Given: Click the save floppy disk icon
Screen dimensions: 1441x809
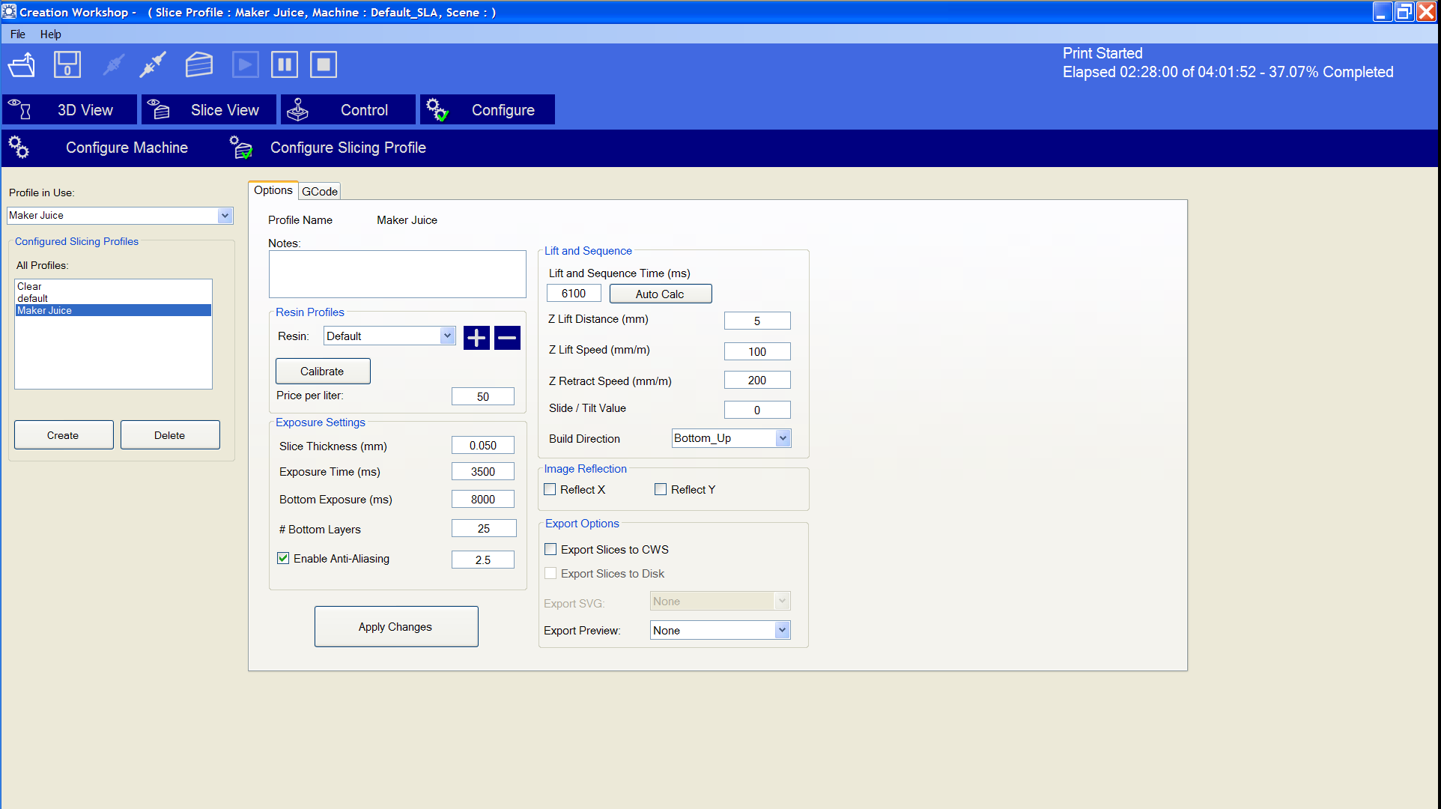Looking at the screenshot, I should [67, 65].
